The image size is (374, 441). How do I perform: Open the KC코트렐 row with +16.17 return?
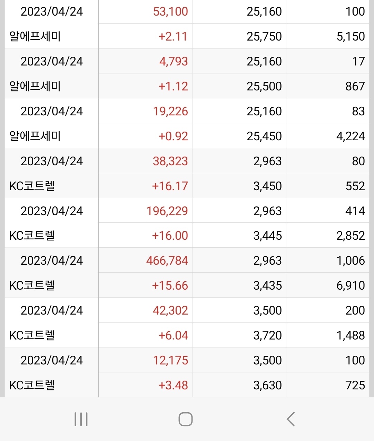(x=32, y=186)
